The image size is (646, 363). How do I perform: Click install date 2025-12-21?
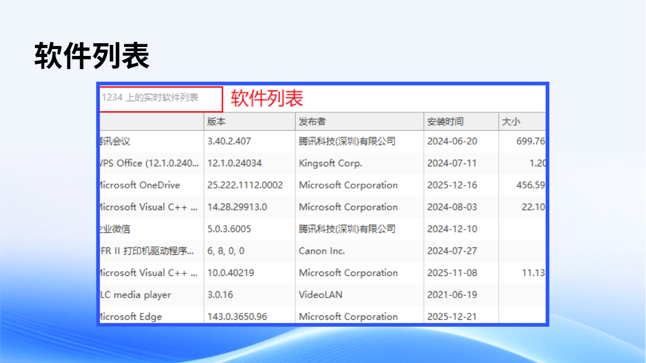pyautogui.click(x=452, y=317)
